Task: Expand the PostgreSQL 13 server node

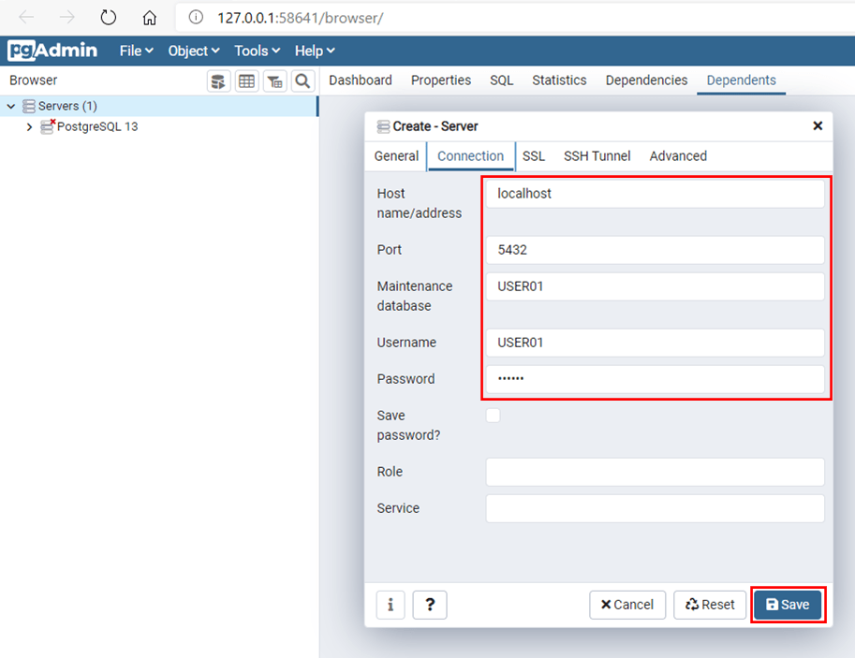Action: 29,127
